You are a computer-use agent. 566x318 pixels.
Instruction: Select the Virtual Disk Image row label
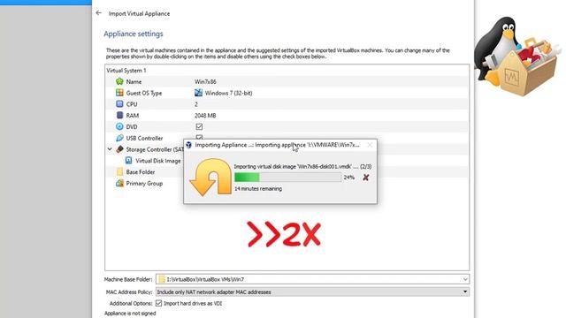tap(158, 161)
